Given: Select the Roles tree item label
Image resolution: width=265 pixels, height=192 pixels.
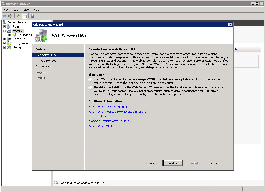Looking at the screenshot, I should [16, 26].
